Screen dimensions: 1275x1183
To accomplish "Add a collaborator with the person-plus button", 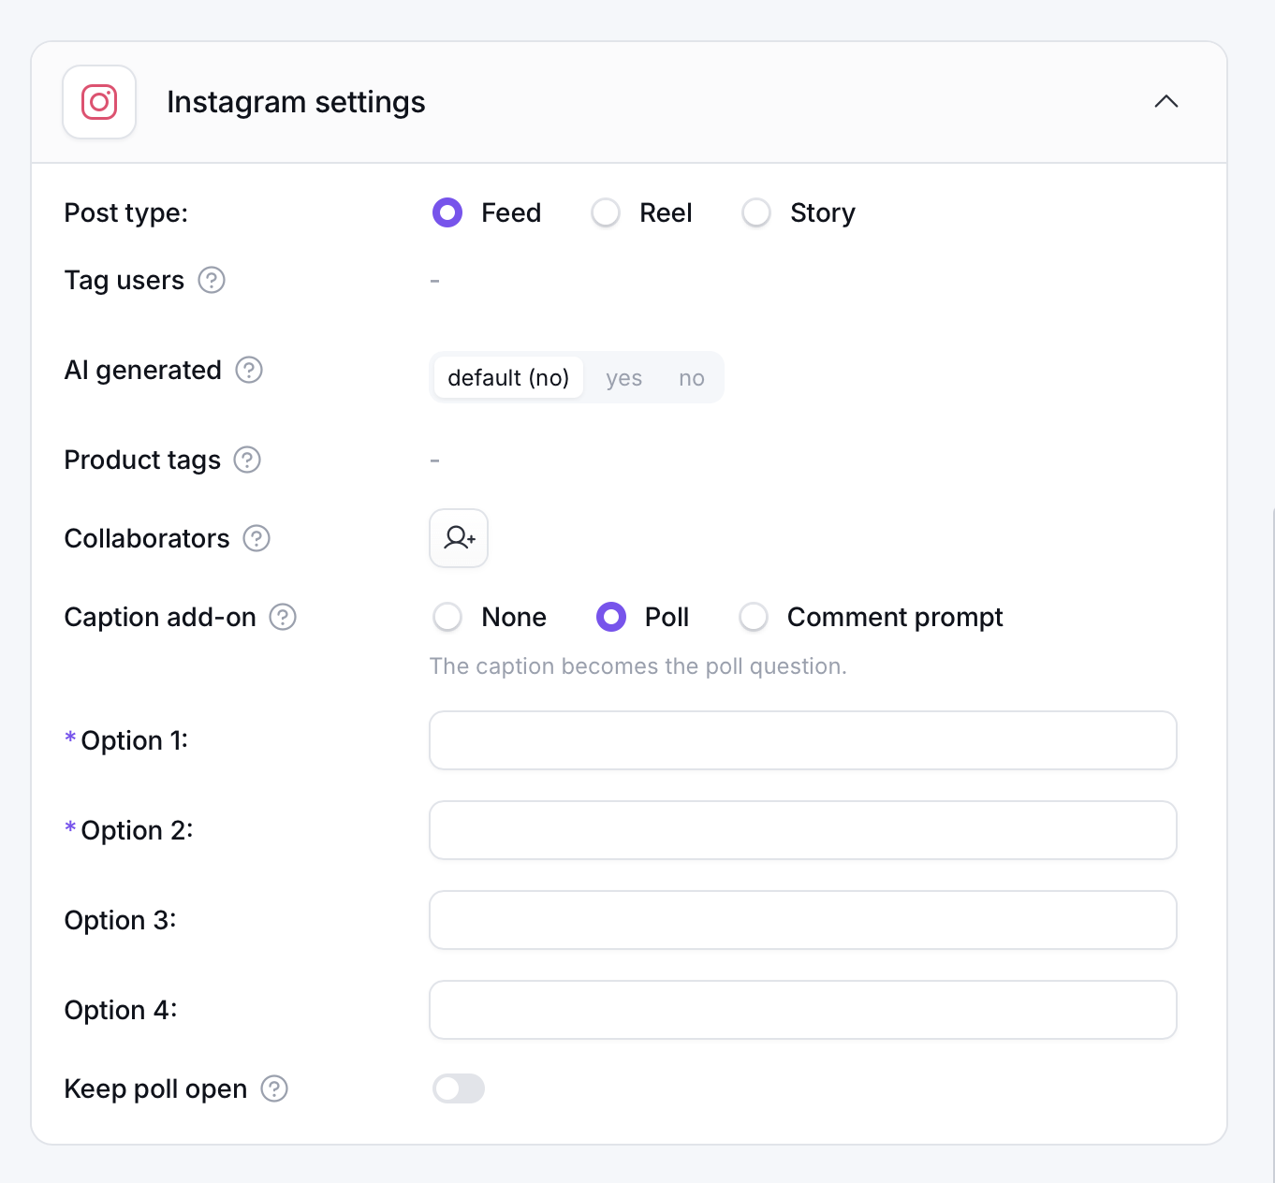I will tap(459, 538).
